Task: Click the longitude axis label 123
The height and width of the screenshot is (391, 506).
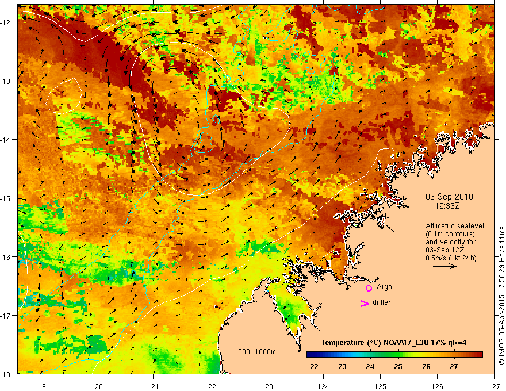Action: click(267, 386)
